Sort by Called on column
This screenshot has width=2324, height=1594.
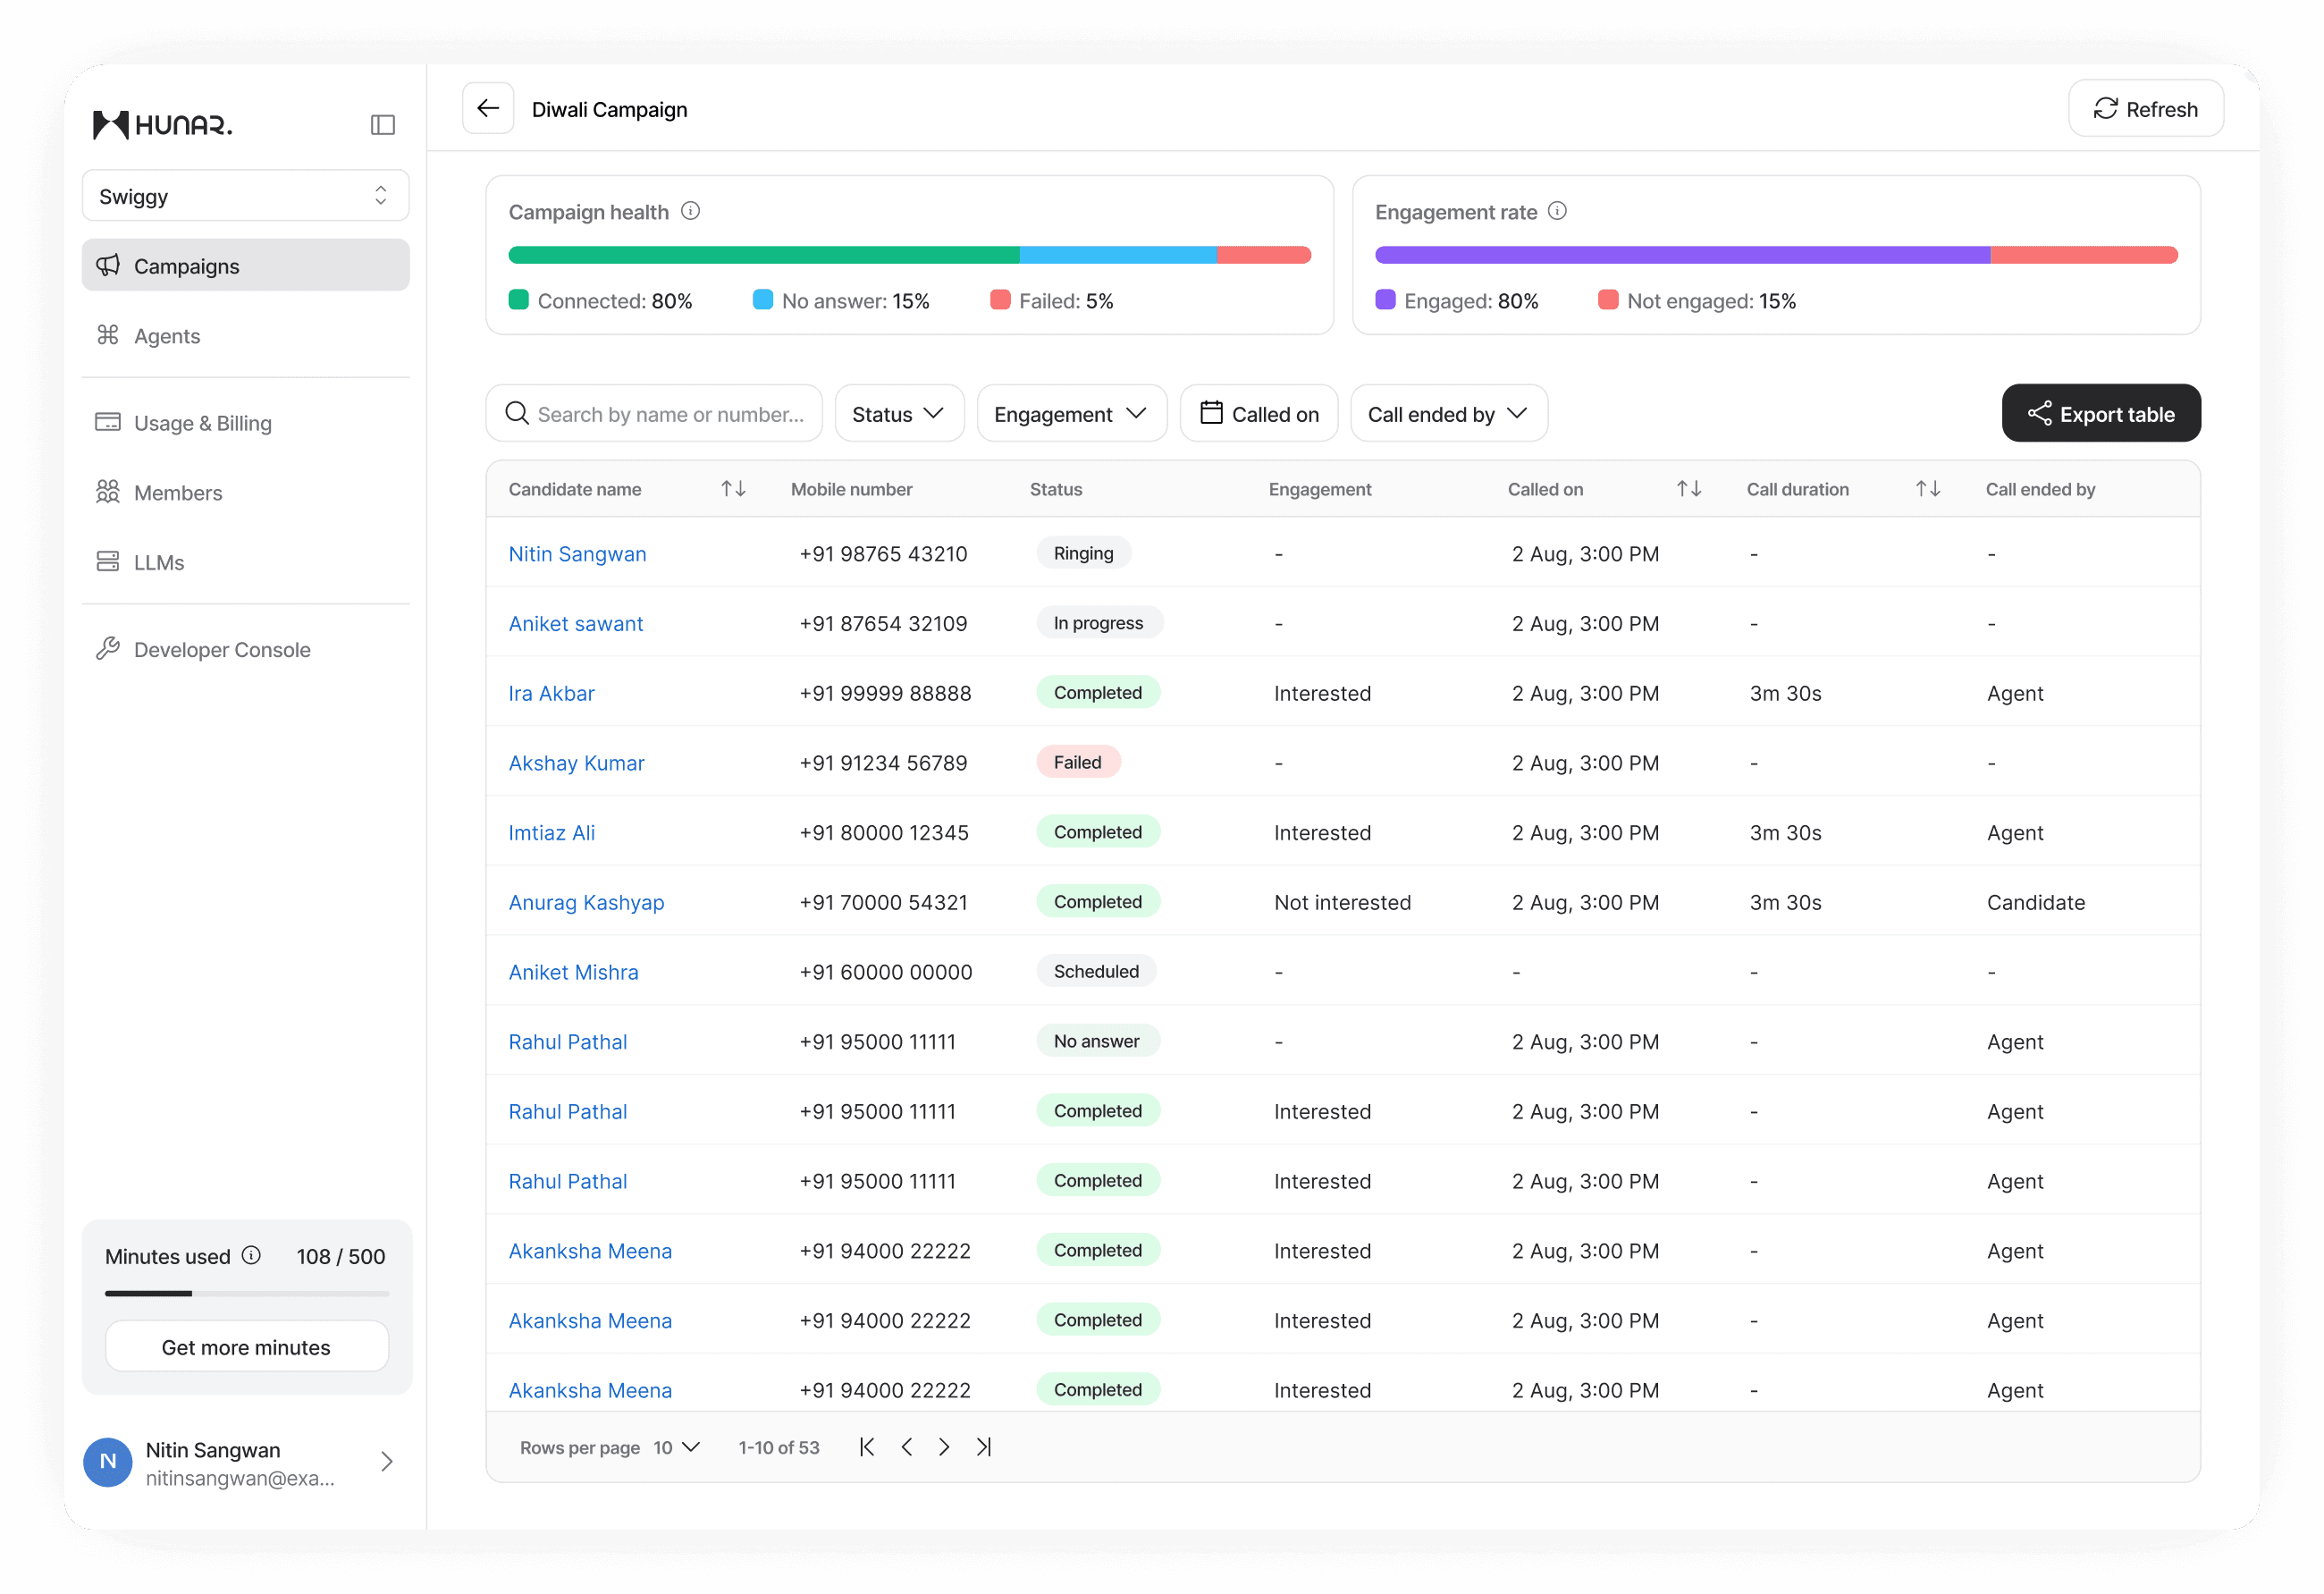tap(1688, 489)
